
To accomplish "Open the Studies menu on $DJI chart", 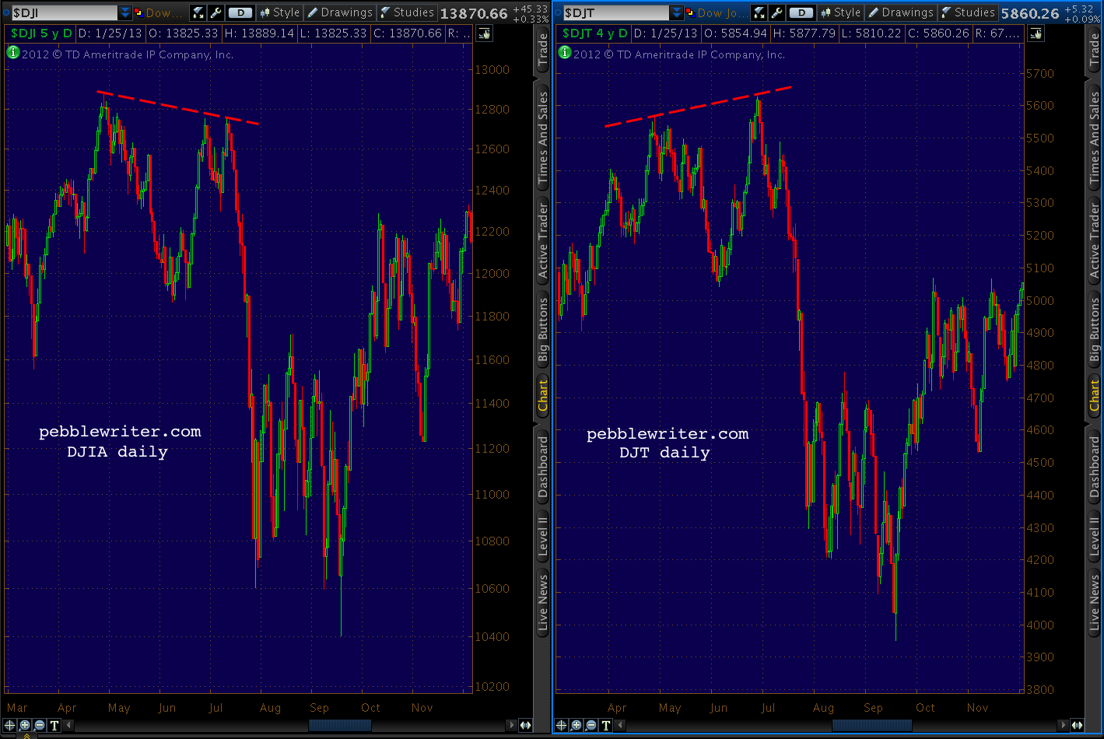I will 407,12.
